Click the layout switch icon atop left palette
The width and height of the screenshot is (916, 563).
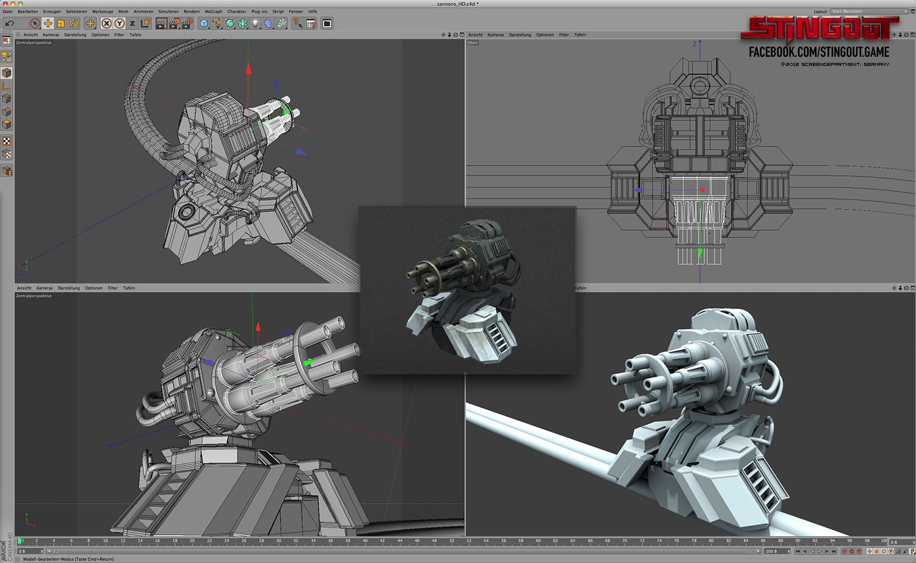[x=6, y=40]
